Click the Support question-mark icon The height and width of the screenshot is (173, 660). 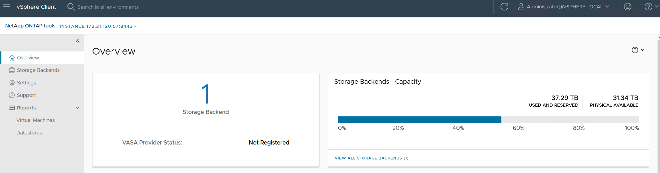[x=12, y=95]
